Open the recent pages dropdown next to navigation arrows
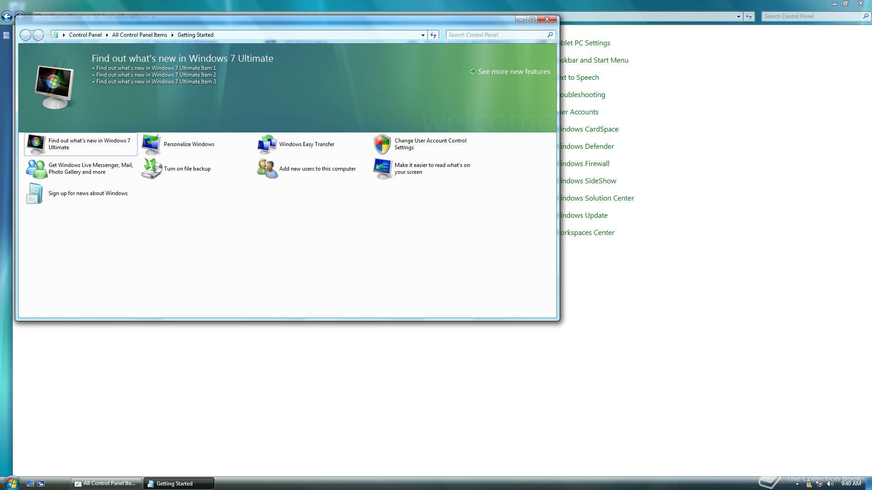This screenshot has width=872, height=490. 47,35
